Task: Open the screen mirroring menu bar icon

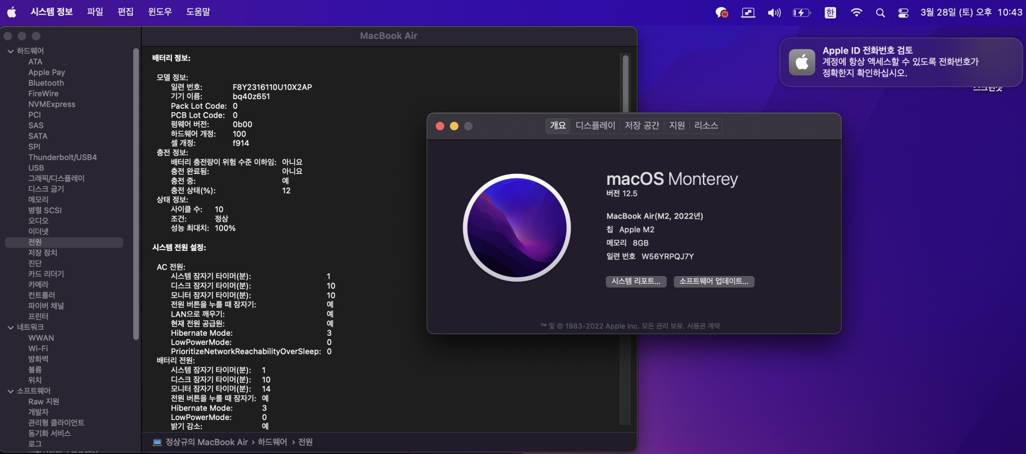Action: pyautogui.click(x=748, y=13)
